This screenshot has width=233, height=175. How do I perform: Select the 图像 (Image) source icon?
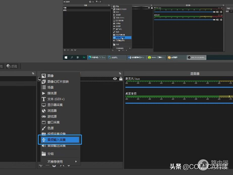coord(43,76)
